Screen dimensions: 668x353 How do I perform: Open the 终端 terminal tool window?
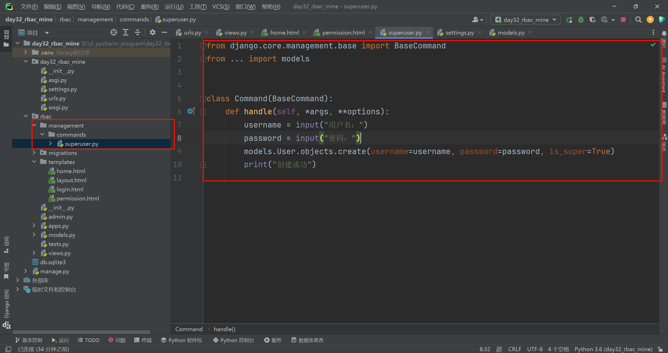pos(143,340)
